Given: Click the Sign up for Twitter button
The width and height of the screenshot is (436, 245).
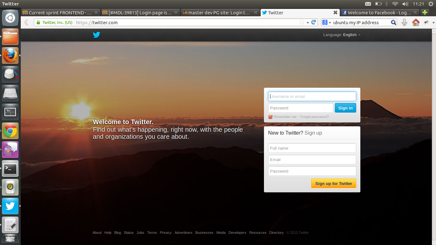Looking at the screenshot, I should pos(334,183).
